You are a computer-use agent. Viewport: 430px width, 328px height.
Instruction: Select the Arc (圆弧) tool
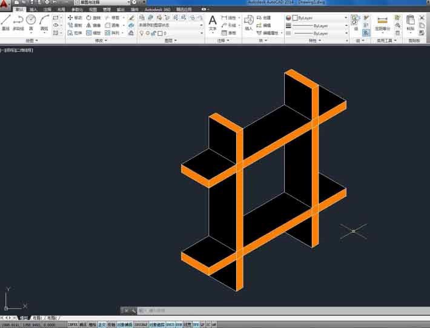click(x=44, y=22)
